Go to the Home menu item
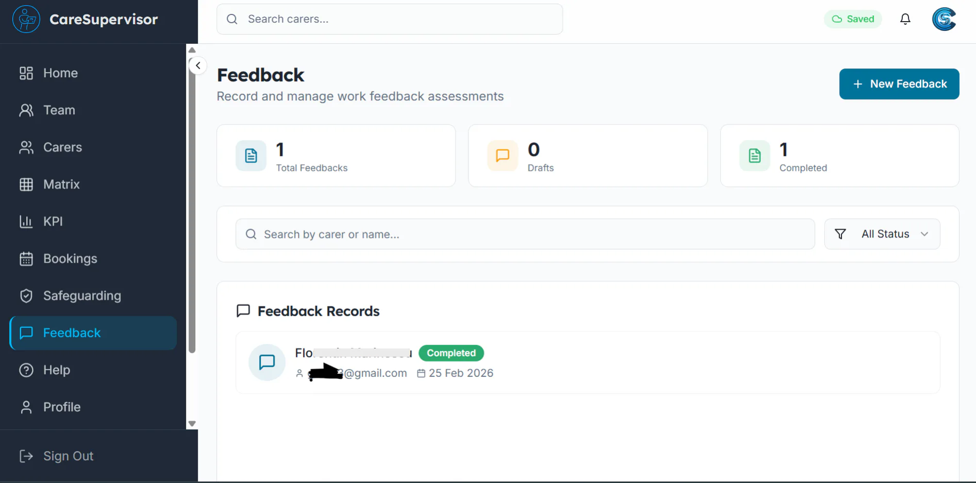 (x=93, y=73)
